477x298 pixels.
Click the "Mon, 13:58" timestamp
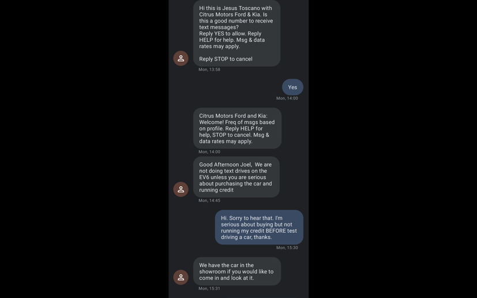(x=209, y=70)
